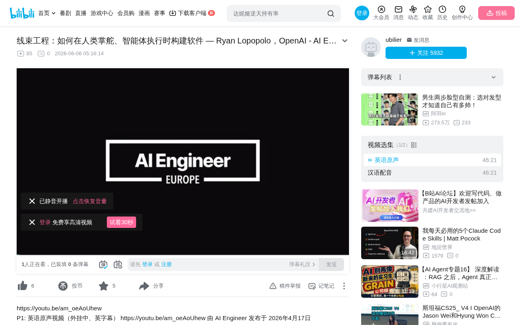This screenshot has height=325, width=520.
Task: Open 阿羽in uploader link
Action: [438, 114]
